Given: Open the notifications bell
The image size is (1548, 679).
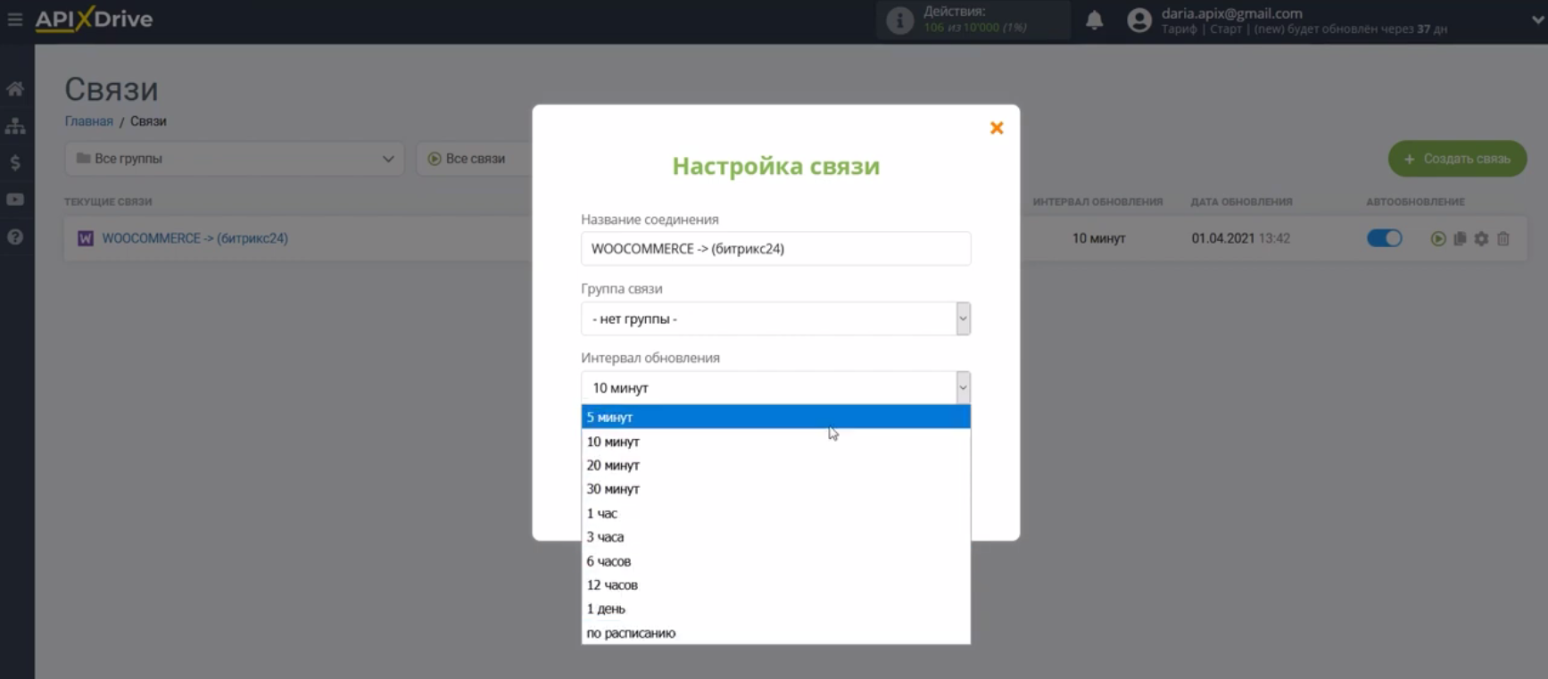Looking at the screenshot, I should pos(1094,20).
